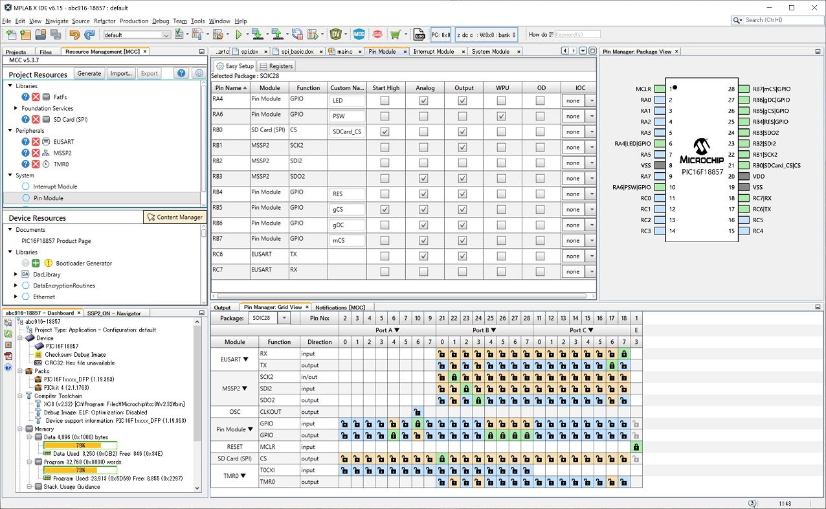Click help icon next to TMR0
Image resolution: width=826 pixels, height=509 pixels.
25,164
